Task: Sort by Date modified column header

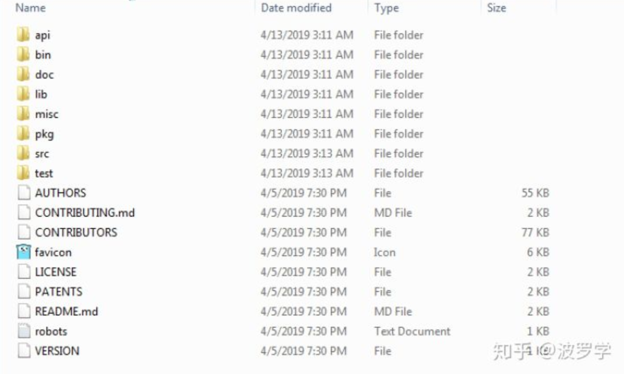Action: [296, 8]
